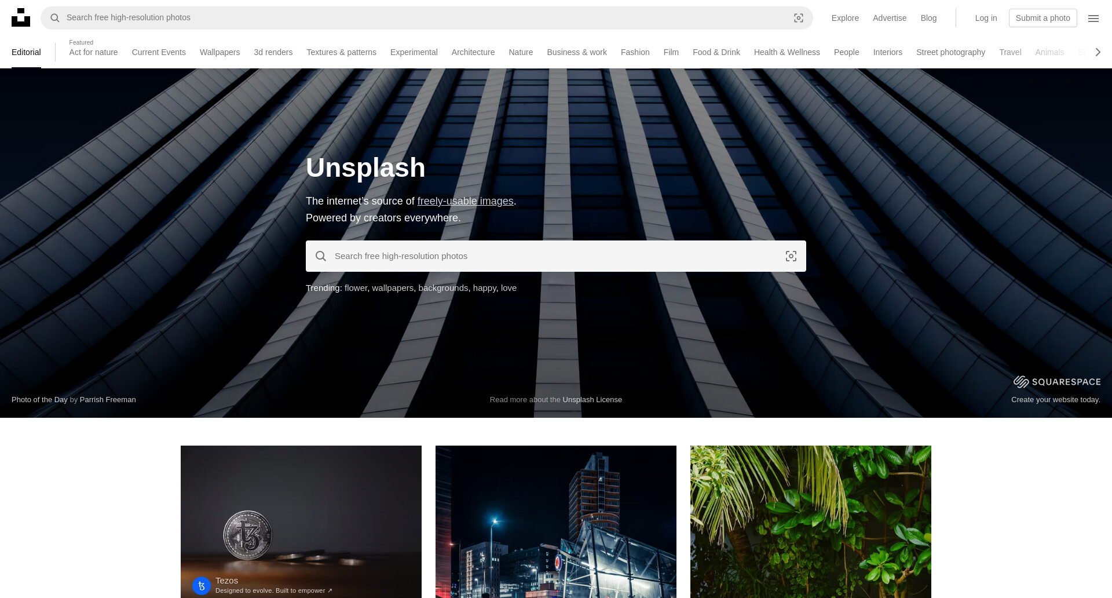Switch to the Wallpapers topic
Viewport: 1112px width, 598px height.
coord(220,52)
